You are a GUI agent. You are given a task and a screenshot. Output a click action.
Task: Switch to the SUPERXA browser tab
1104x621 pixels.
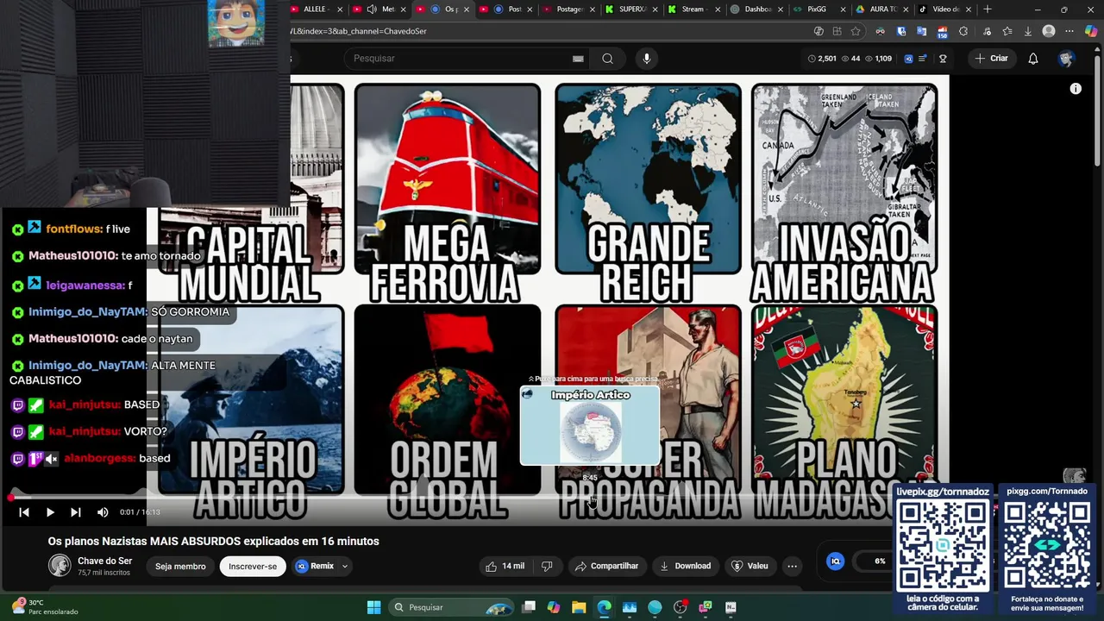[x=632, y=9]
